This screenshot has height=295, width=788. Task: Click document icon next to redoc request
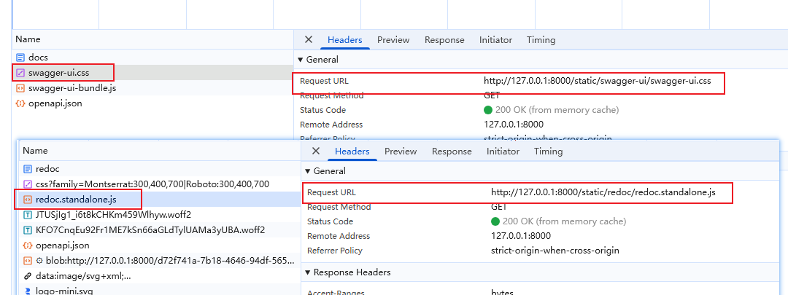point(28,169)
